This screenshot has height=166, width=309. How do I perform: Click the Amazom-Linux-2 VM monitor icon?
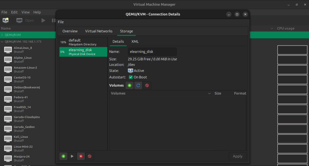point(8,69)
